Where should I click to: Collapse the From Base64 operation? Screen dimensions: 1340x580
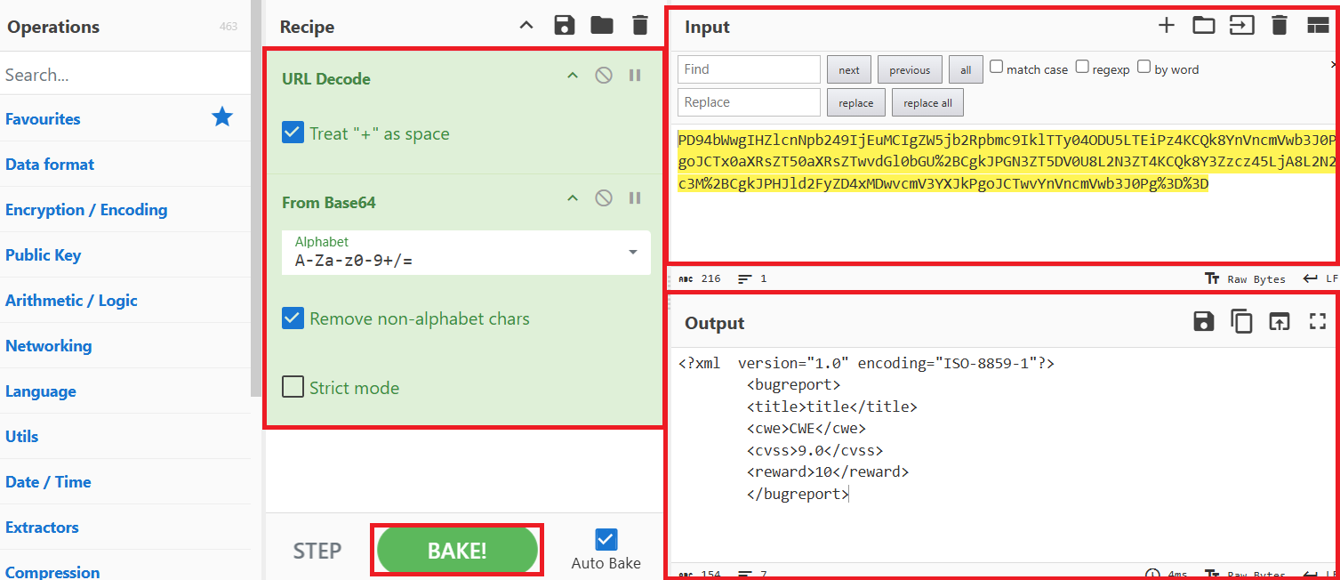(x=573, y=198)
